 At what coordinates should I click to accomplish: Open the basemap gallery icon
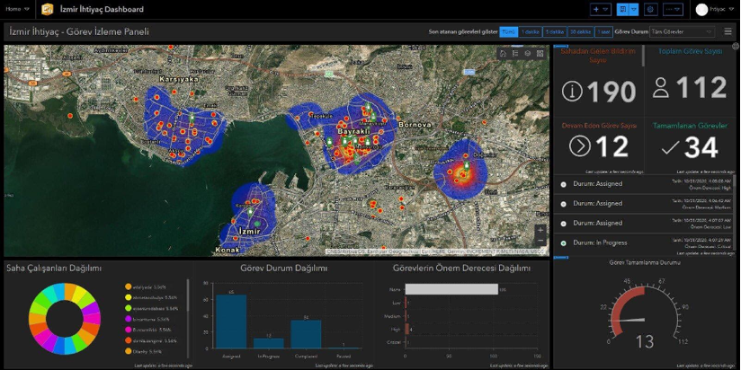[540, 53]
